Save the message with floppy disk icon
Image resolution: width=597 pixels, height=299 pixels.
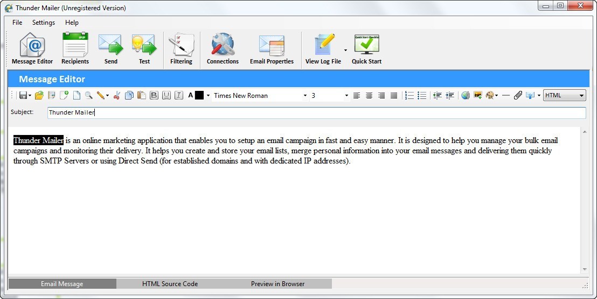tap(23, 95)
